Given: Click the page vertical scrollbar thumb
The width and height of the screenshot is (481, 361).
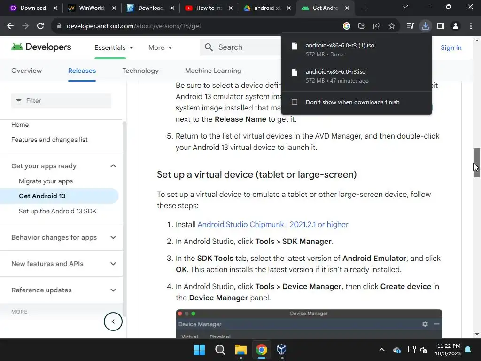Looking at the screenshot, I should pos(476,162).
